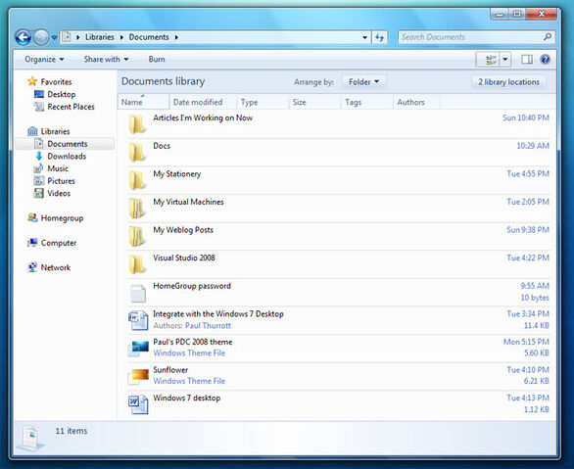Select Music library in navigation pane
Image resolution: width=574 pixels, height=469 pixels.
pos(51,168)
